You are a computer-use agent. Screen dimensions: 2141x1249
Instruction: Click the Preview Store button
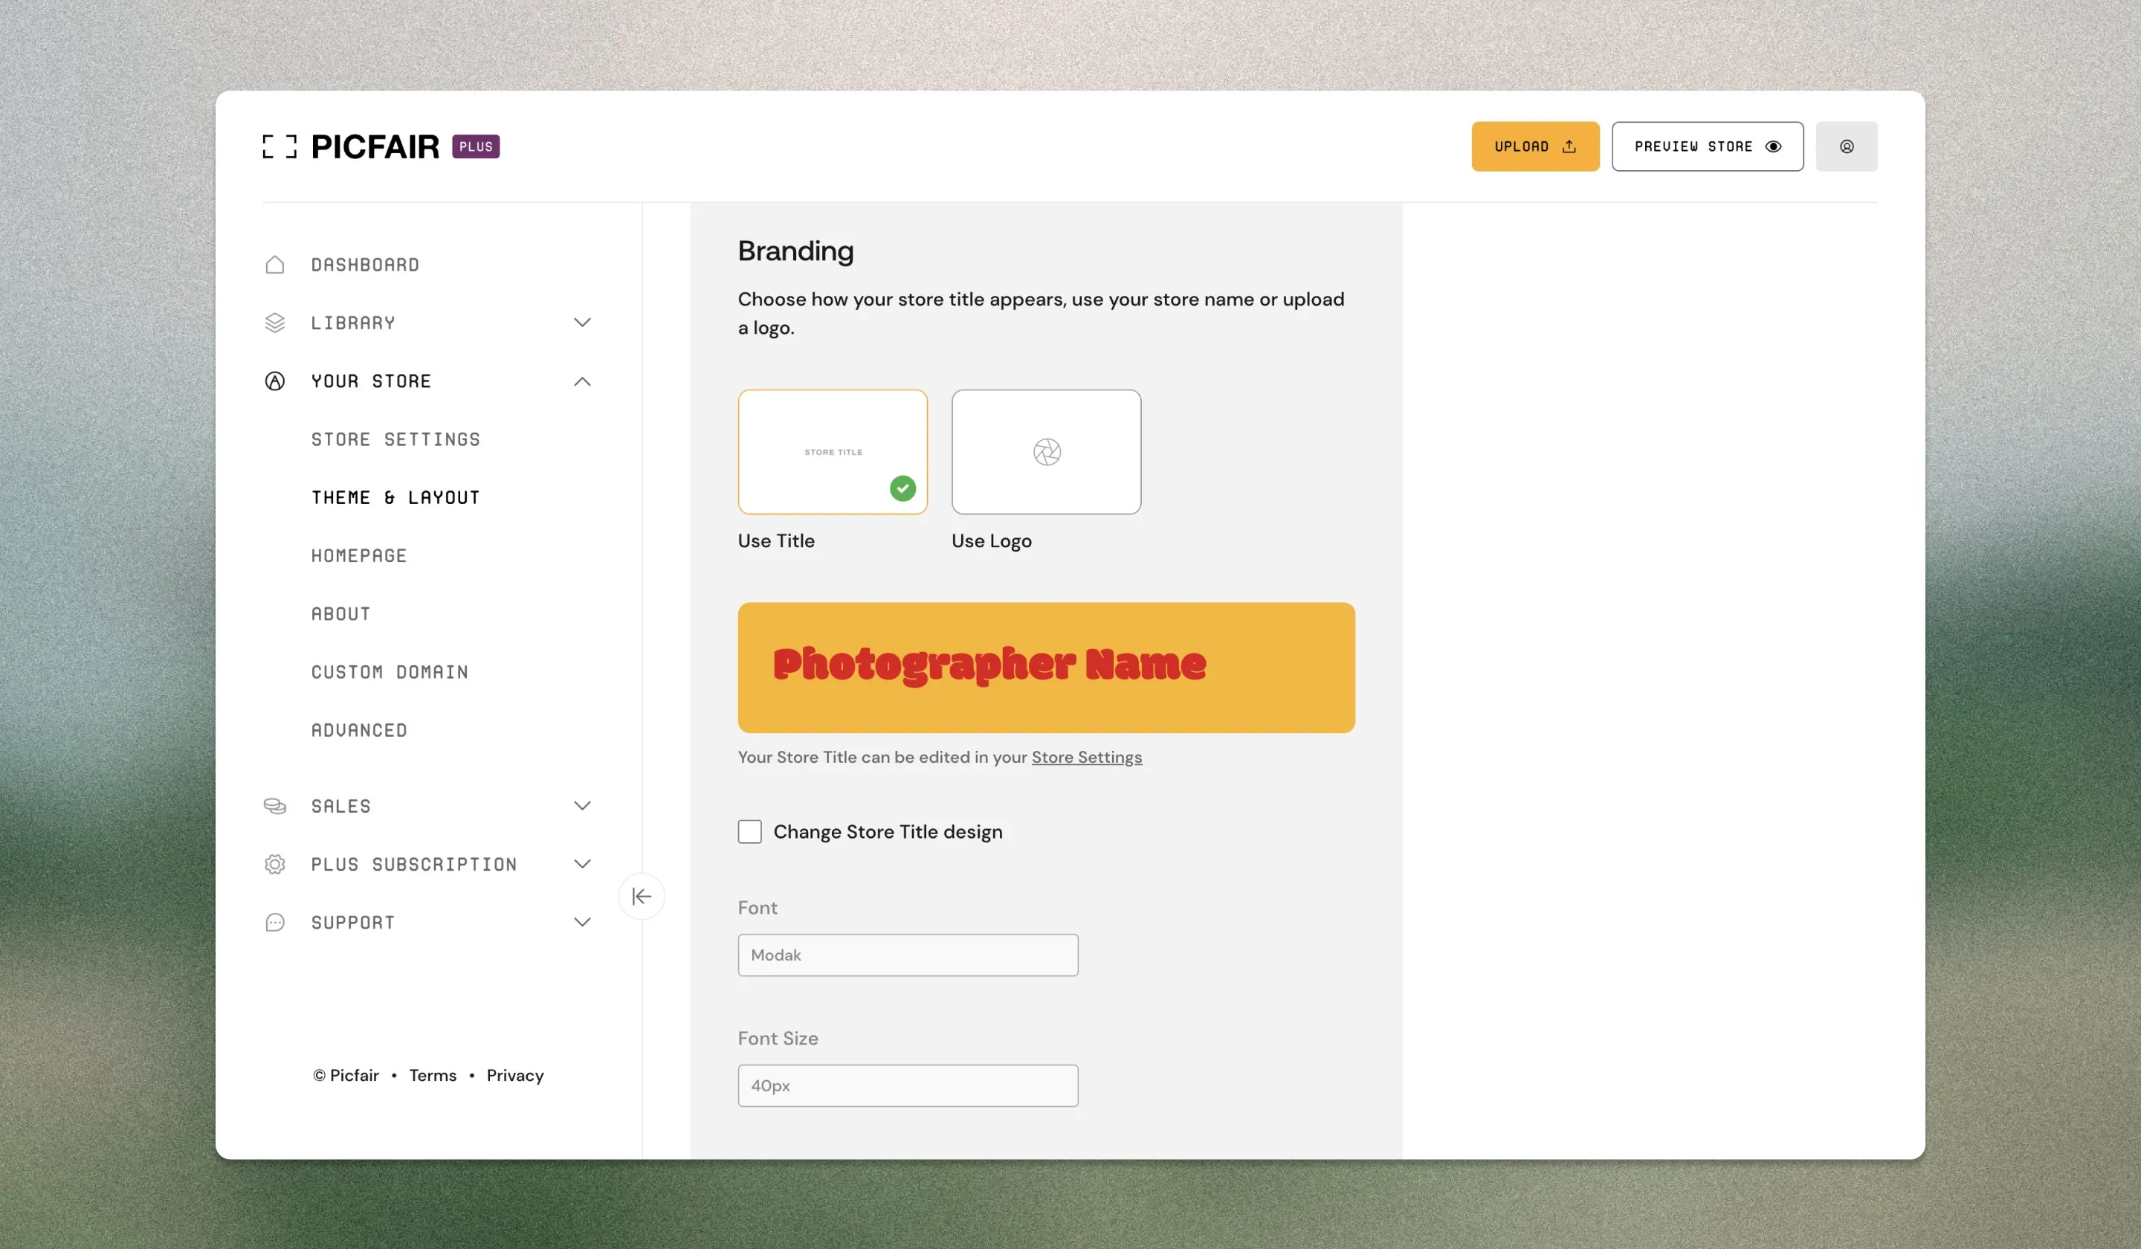point(1708,146)
